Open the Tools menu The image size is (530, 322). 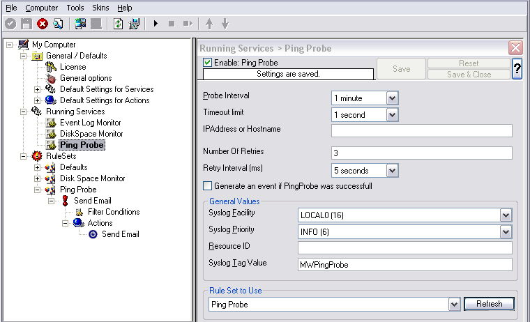coord(75,8)
